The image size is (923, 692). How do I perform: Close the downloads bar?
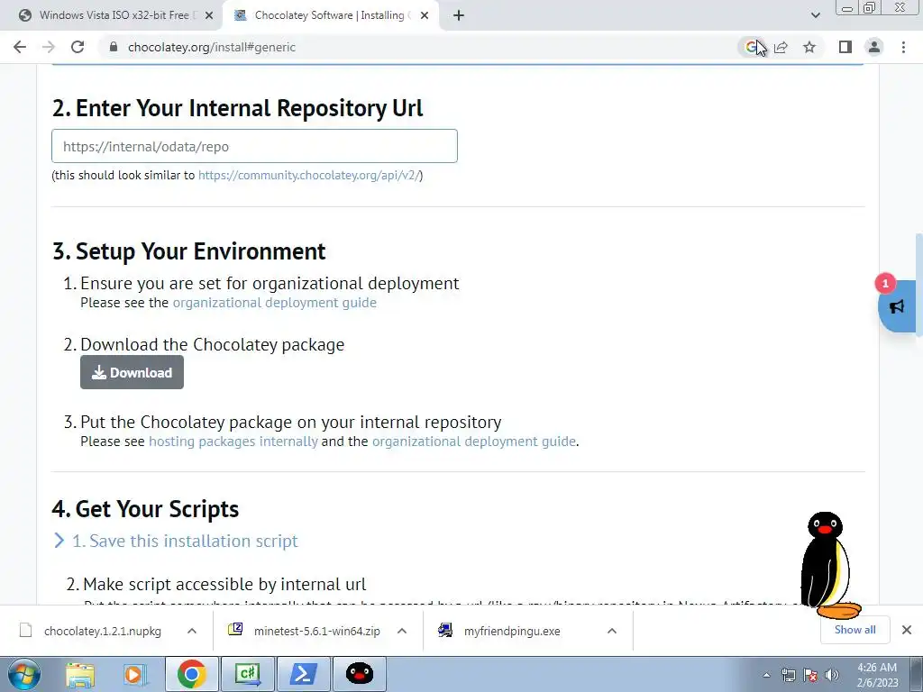pos(907,630)
